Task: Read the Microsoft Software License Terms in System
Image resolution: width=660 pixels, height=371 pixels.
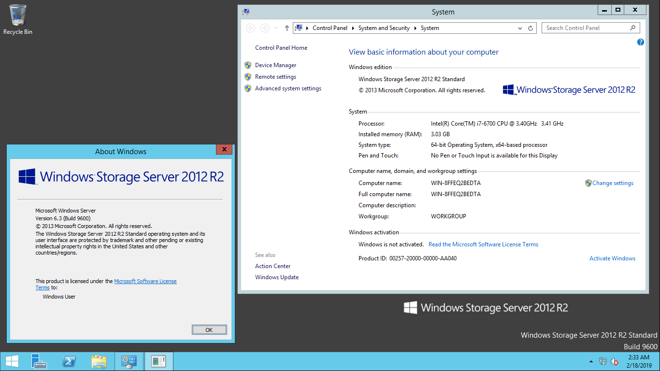Action: 483,244
